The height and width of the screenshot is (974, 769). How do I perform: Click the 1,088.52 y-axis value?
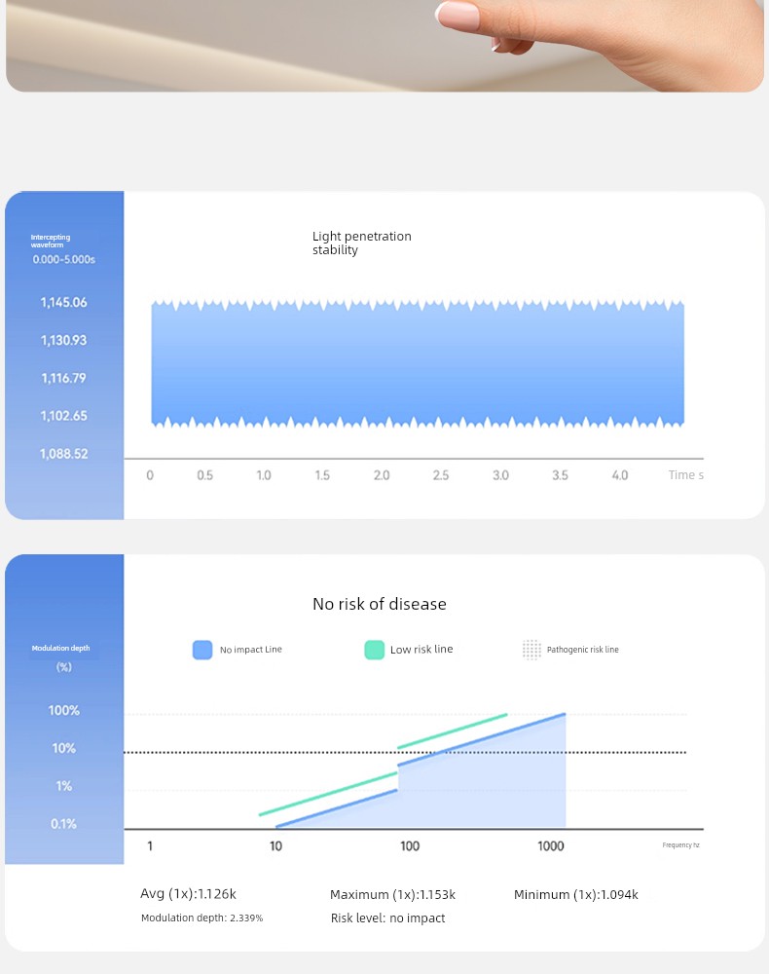tap(64, 454)
